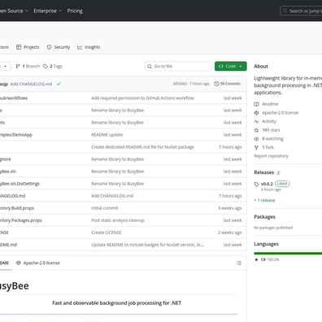This screenshot has width=322, height=322.
Task: View the 2 Tags list
Action: [53, 66]
